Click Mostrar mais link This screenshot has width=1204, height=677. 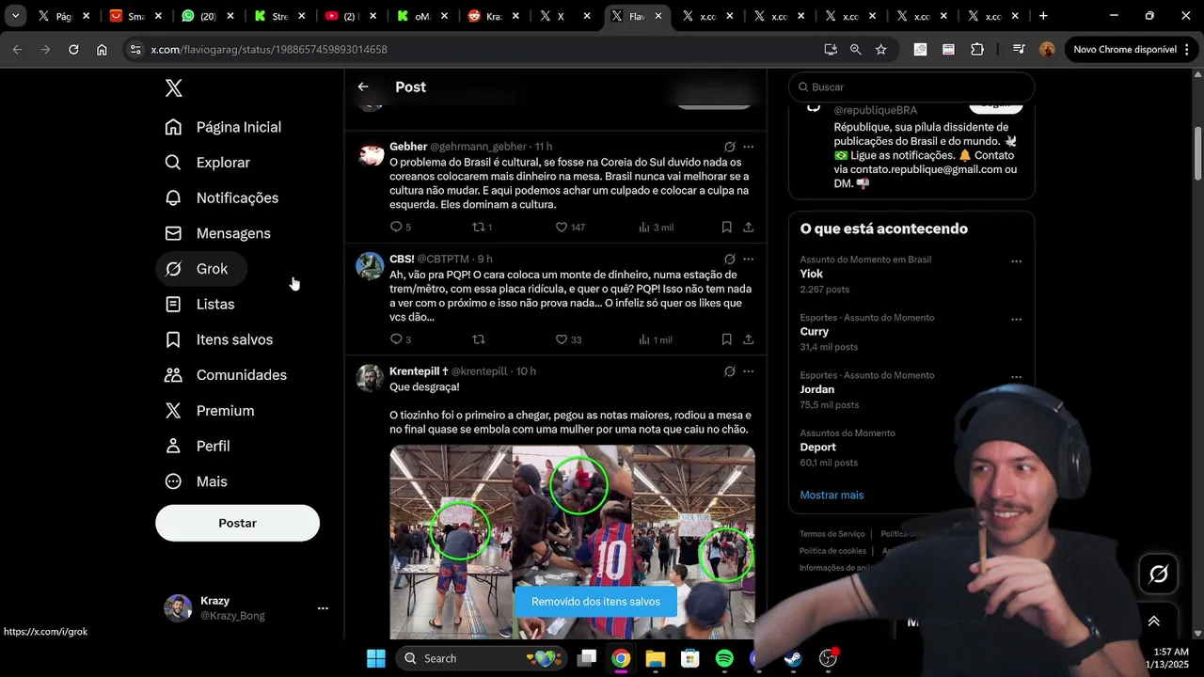click(x=832, y=495)
